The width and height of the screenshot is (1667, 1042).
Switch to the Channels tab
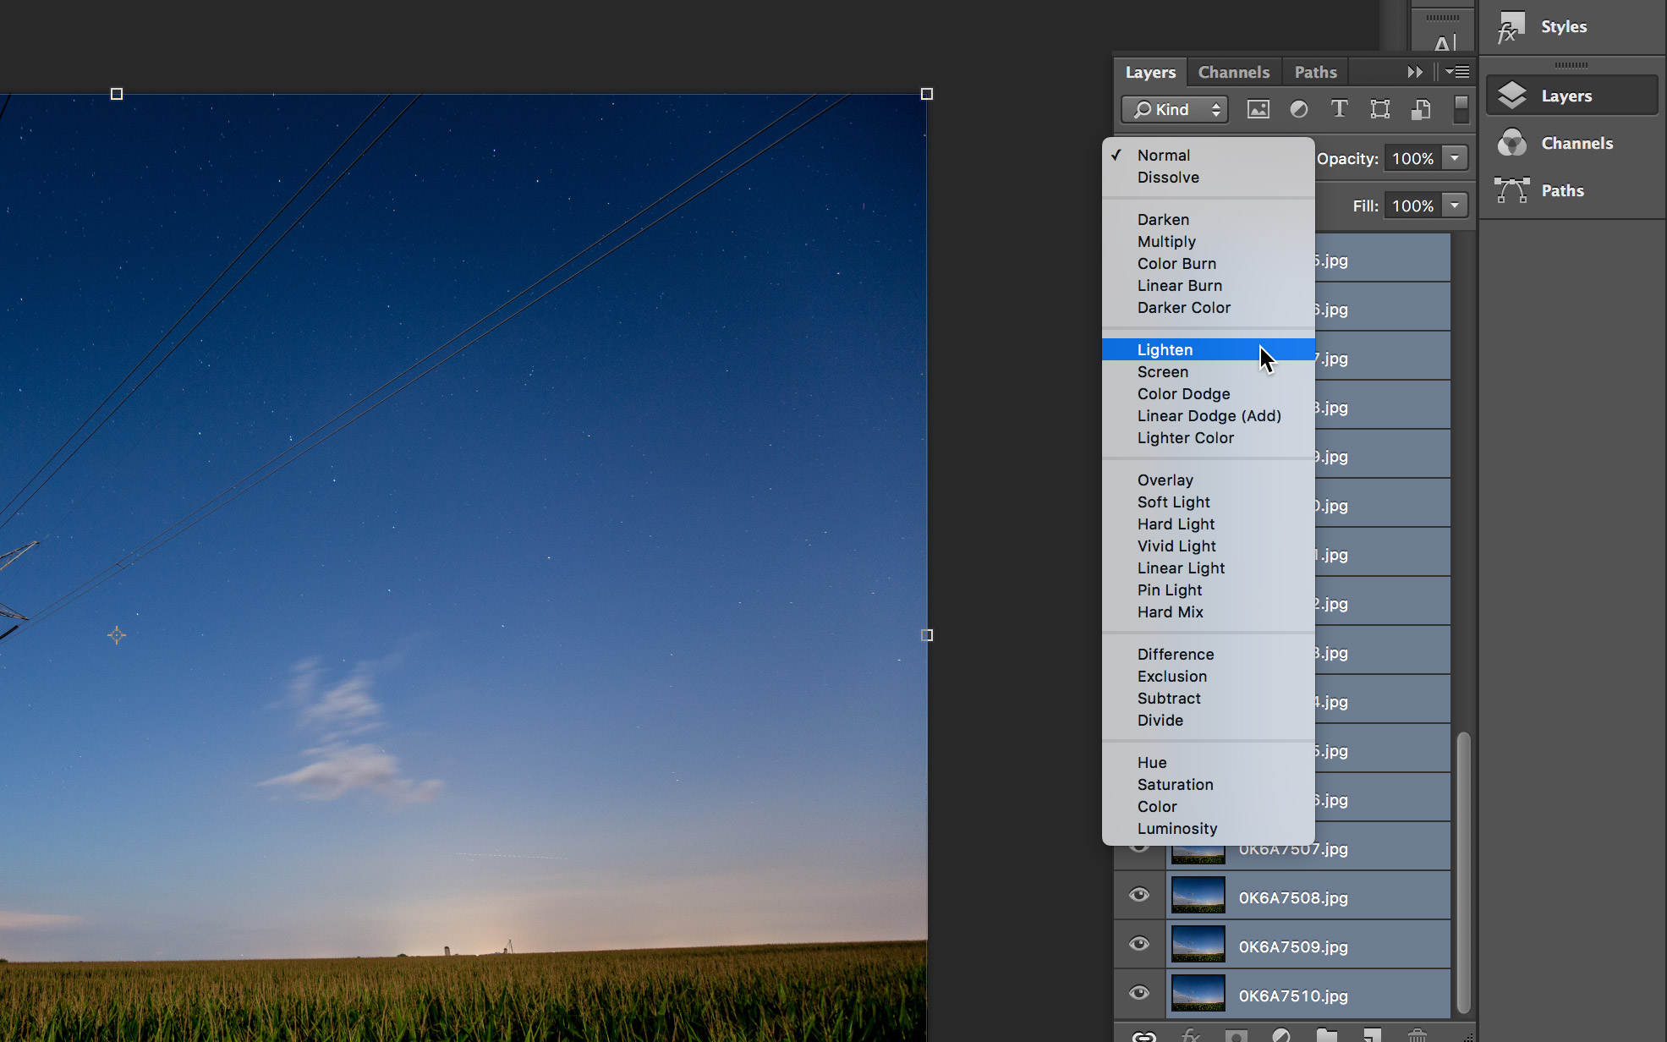click(x=1234, y=72)
